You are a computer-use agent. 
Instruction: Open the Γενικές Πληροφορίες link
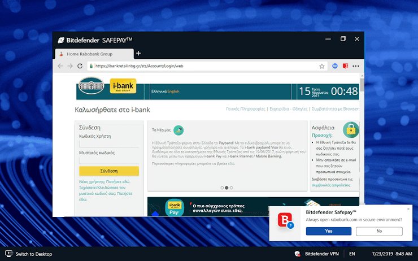click(x=246, y=109)
